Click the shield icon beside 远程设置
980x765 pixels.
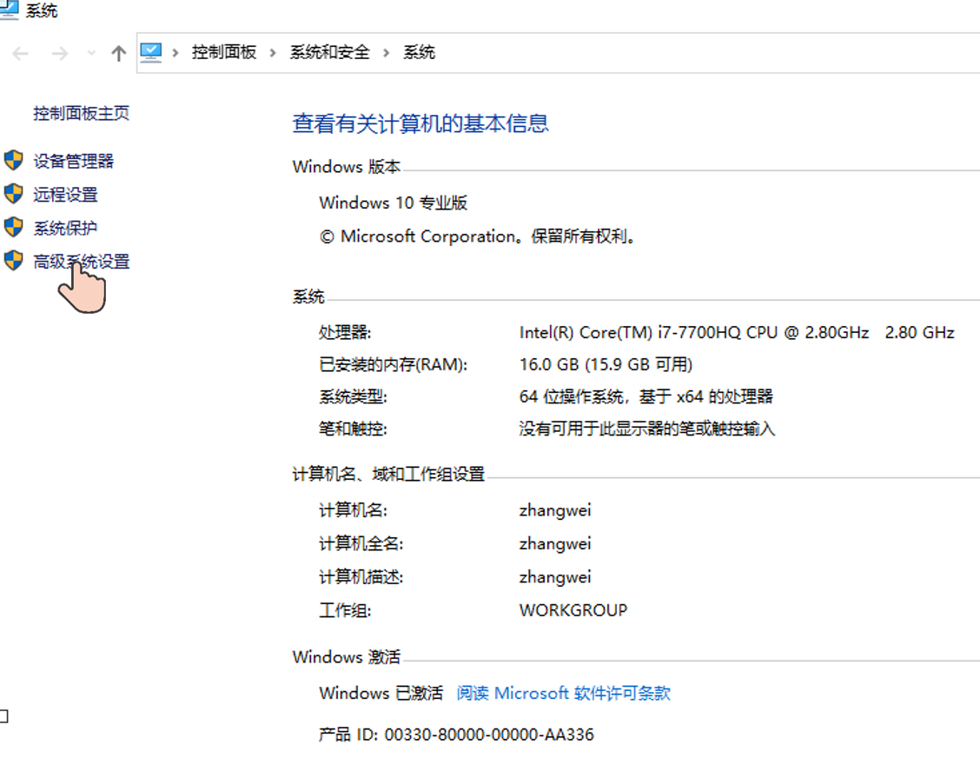14,194
